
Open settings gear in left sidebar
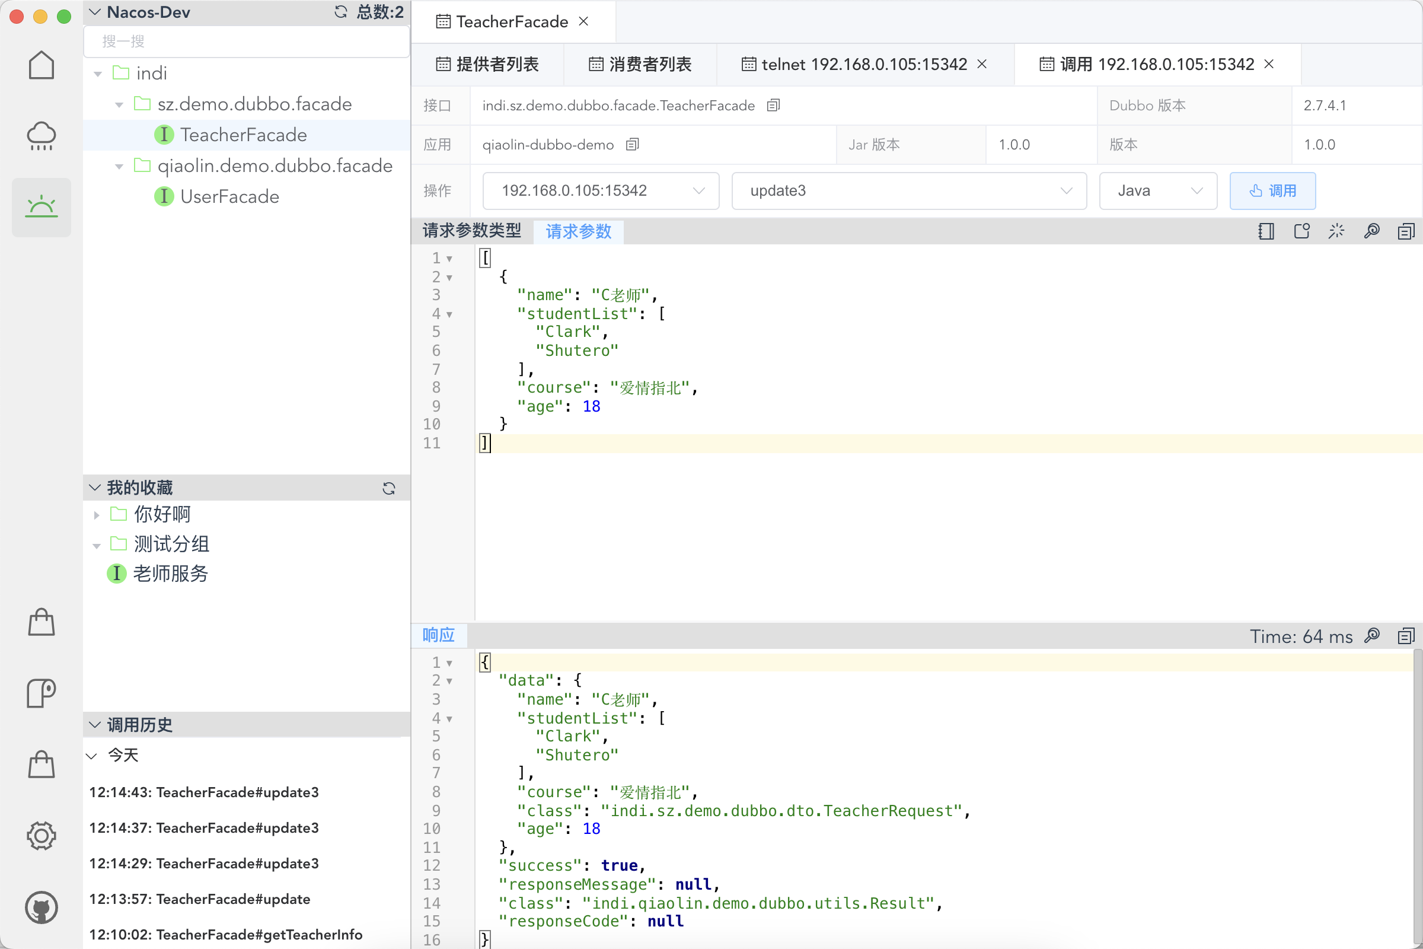coord(41,836)
